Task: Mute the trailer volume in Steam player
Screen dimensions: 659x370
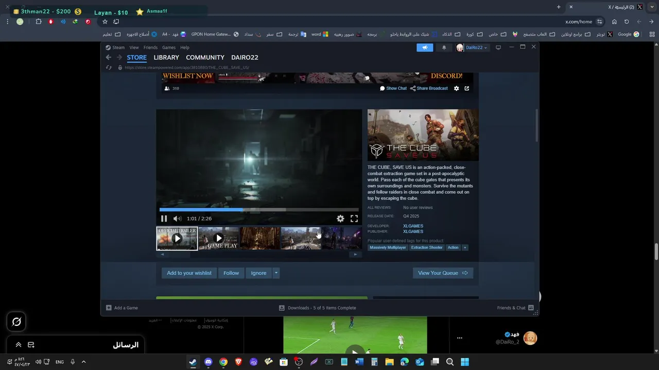Action: click(177, 218)
